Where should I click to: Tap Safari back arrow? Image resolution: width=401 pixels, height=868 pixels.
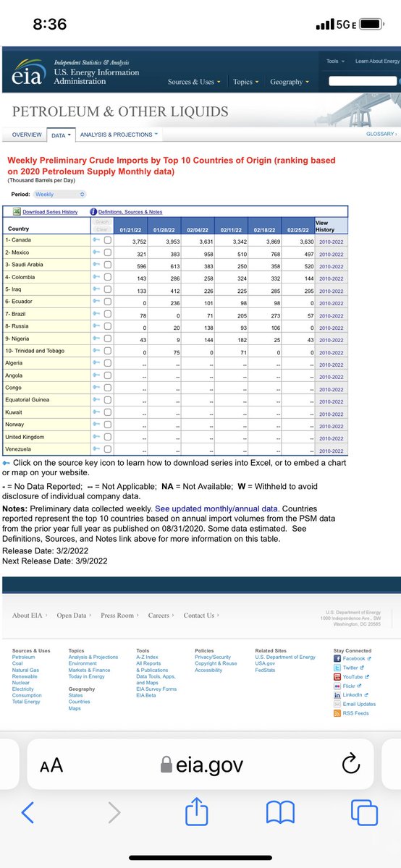26,813
